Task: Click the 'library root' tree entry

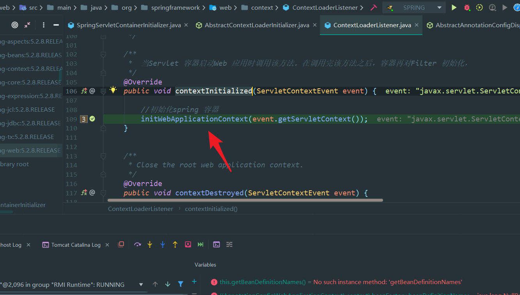Action: coord(31,164)
